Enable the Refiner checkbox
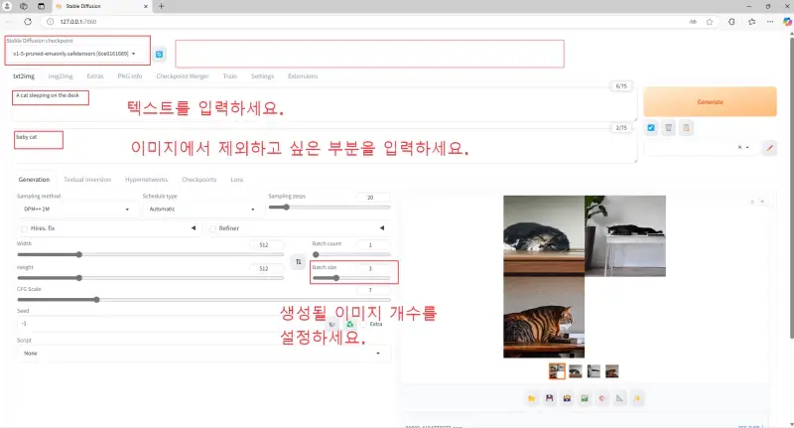The height and width of the screenshot is (428, 794). 212,229
